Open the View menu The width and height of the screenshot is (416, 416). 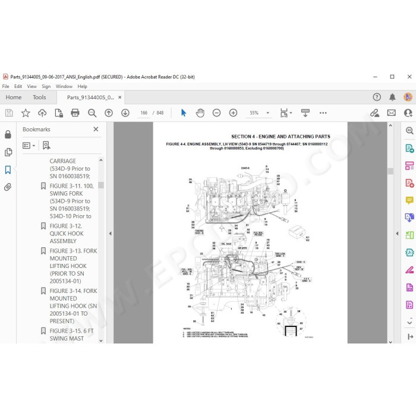(x=32, y=87)
